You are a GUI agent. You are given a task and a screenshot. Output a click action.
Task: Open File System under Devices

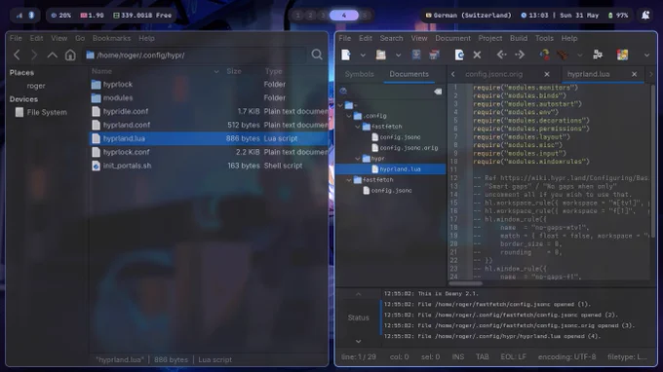tap(47, 112)
